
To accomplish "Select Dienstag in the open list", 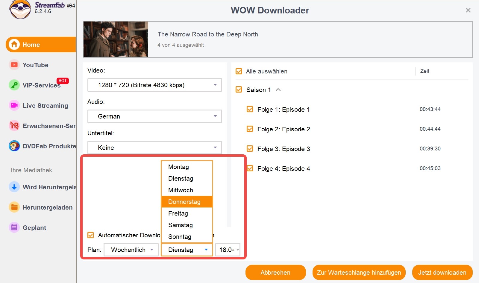I will [x=187, y=179].
